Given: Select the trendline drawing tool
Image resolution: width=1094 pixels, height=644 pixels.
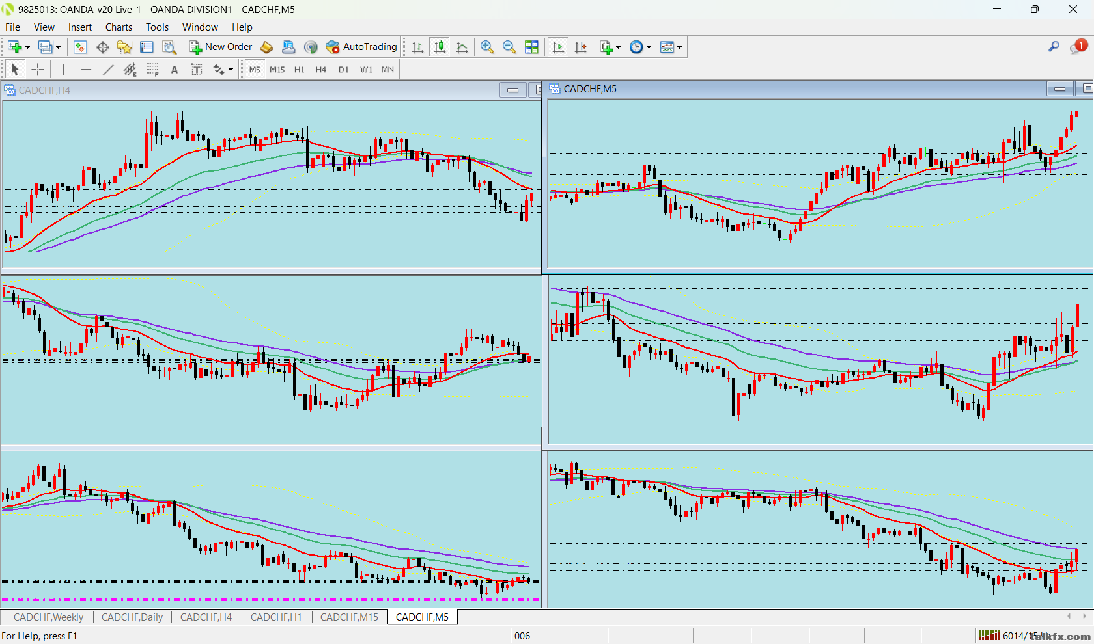Looking at the screenshot, I should click(108, 70).
